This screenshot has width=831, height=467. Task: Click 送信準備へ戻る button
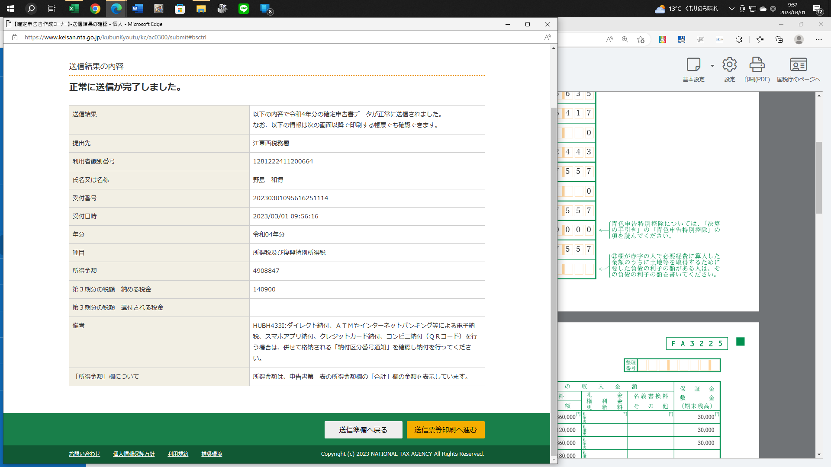[x=363, y=430]
